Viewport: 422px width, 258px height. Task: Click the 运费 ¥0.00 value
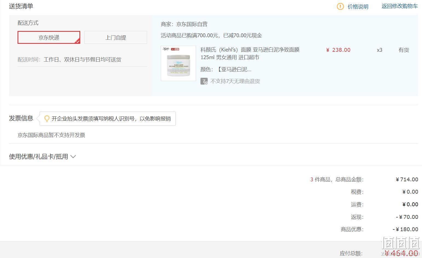coord(410,204)
